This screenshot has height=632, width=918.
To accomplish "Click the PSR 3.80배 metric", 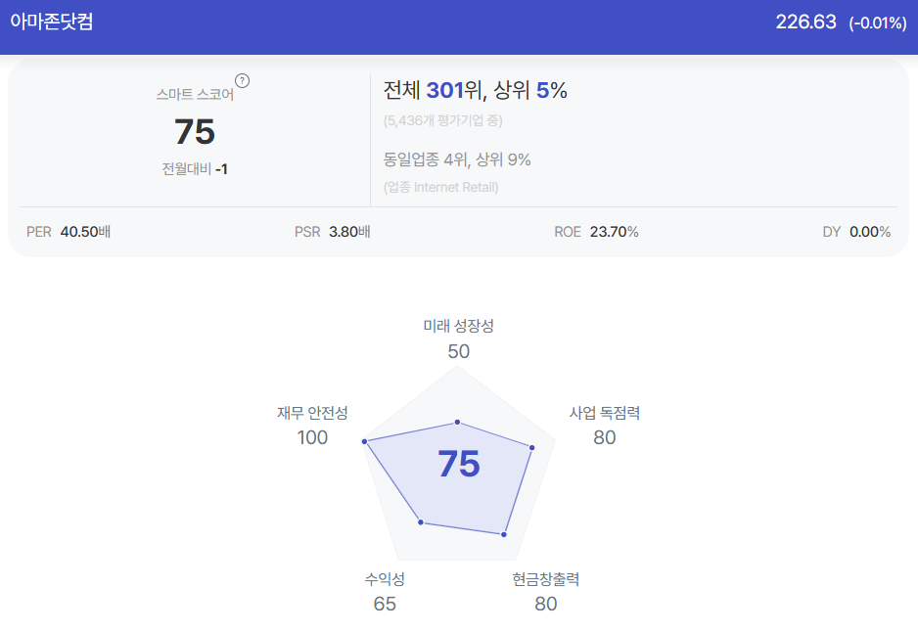I will tap(333, 232).
